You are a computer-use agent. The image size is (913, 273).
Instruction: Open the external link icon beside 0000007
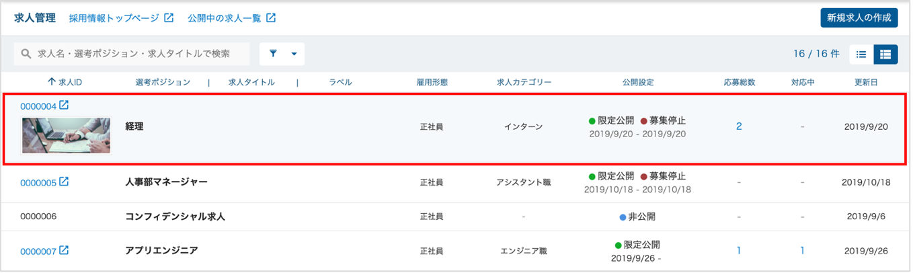pos(64,250)
